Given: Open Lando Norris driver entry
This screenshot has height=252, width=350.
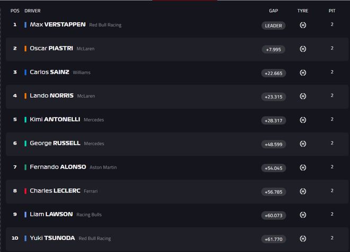Looking at the screenshot, I should click(51, 96).
